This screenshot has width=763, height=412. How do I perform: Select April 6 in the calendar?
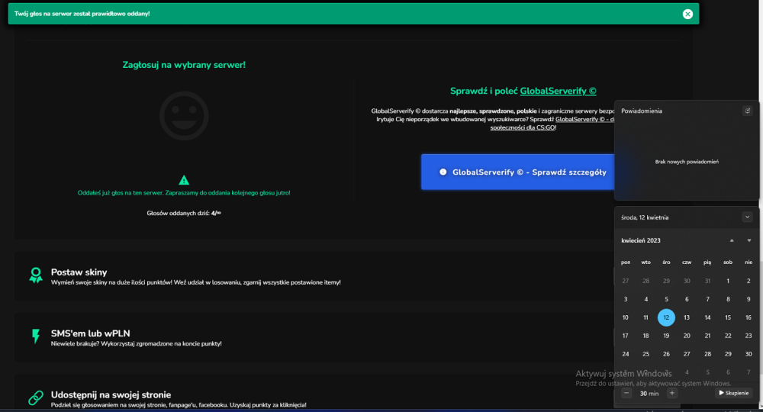point(687,299)
